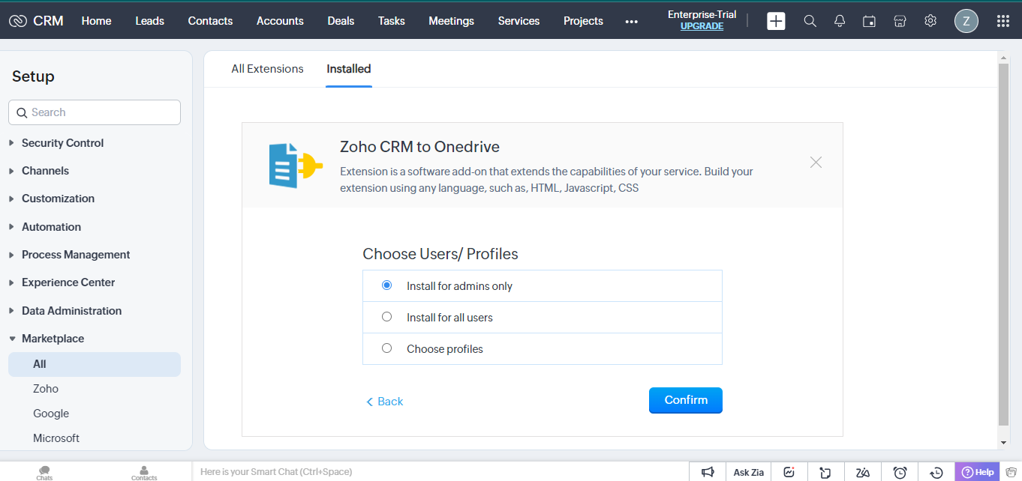This screenshot has height=481, width=1022.
Task: Show more modules via ellipsis icon
Action: [632, 22]
